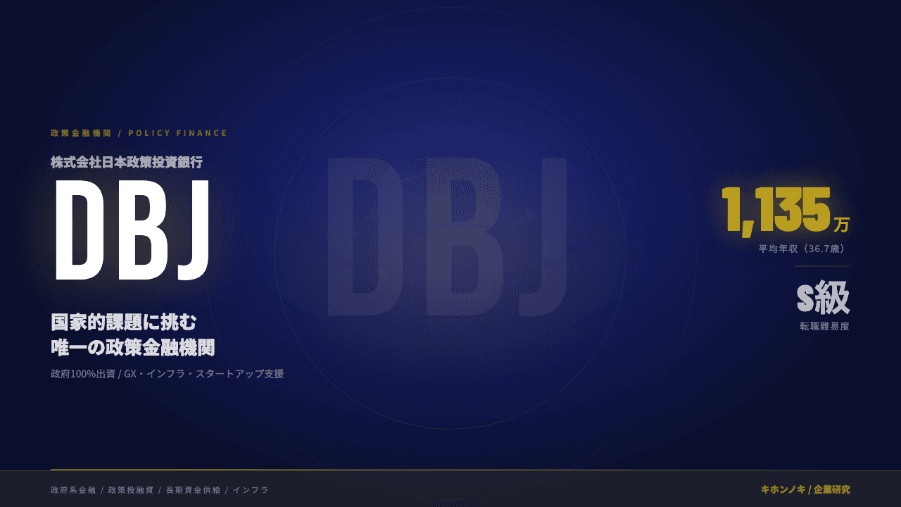The width and height of the screenshot is (901, 507).
Task: Click subtitle 政府100%出資 / GX・インフラ・スタートアップ支援
Action: (x=168, y=374)
